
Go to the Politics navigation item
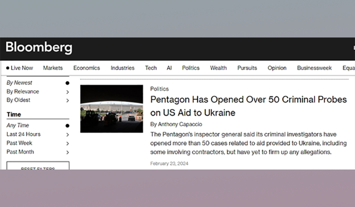191,68
